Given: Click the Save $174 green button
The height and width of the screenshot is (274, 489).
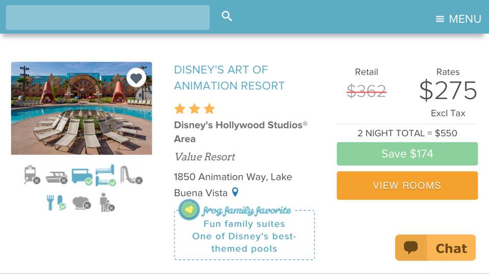Looking at the screenshot, I should click(407, 154).
